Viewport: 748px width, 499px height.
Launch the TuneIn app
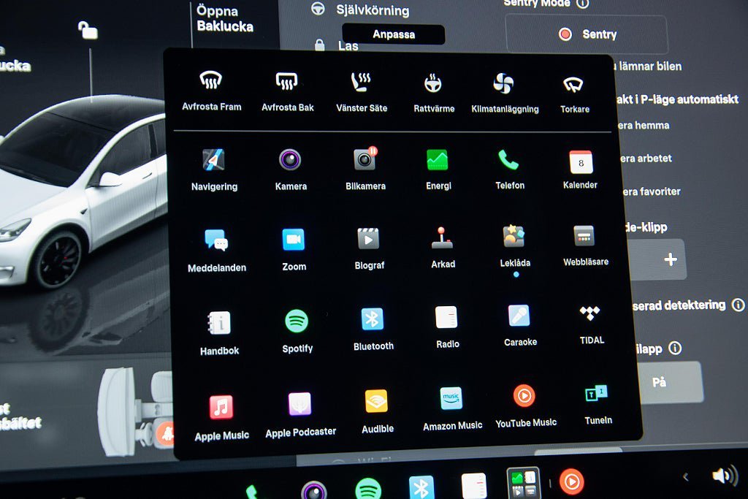tap(598, 404)
